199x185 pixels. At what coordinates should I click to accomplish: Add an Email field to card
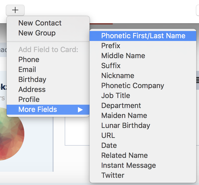27,70
